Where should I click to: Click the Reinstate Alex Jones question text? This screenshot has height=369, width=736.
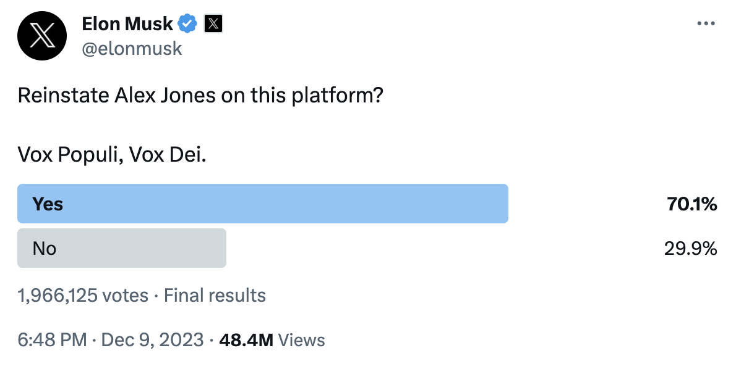[200, 96]
